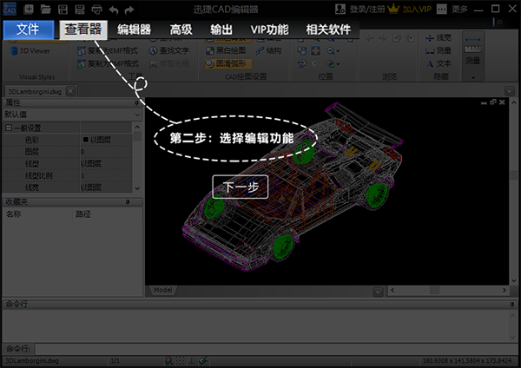Pin the 命令行 panel
The image size is (521, 368).
(x=511, y=305)
